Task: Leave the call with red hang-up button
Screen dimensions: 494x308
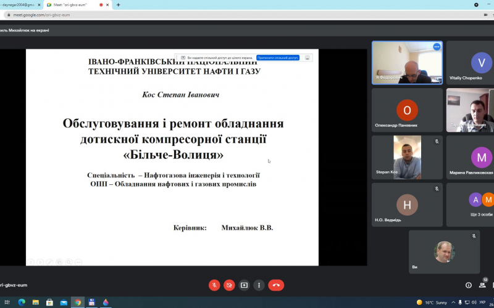Action: pos(276,285)
